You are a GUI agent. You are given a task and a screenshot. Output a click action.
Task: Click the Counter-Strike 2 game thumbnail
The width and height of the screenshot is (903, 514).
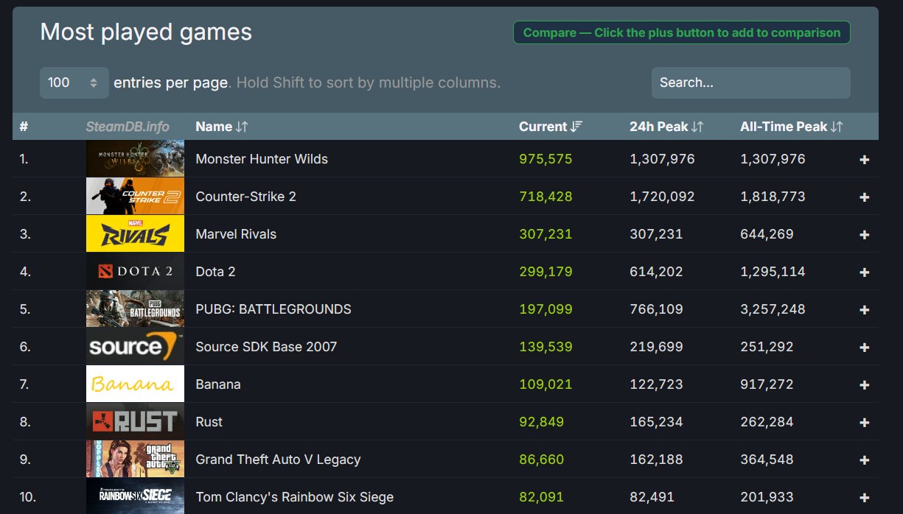pyautogui.click(x=135, y=197)
